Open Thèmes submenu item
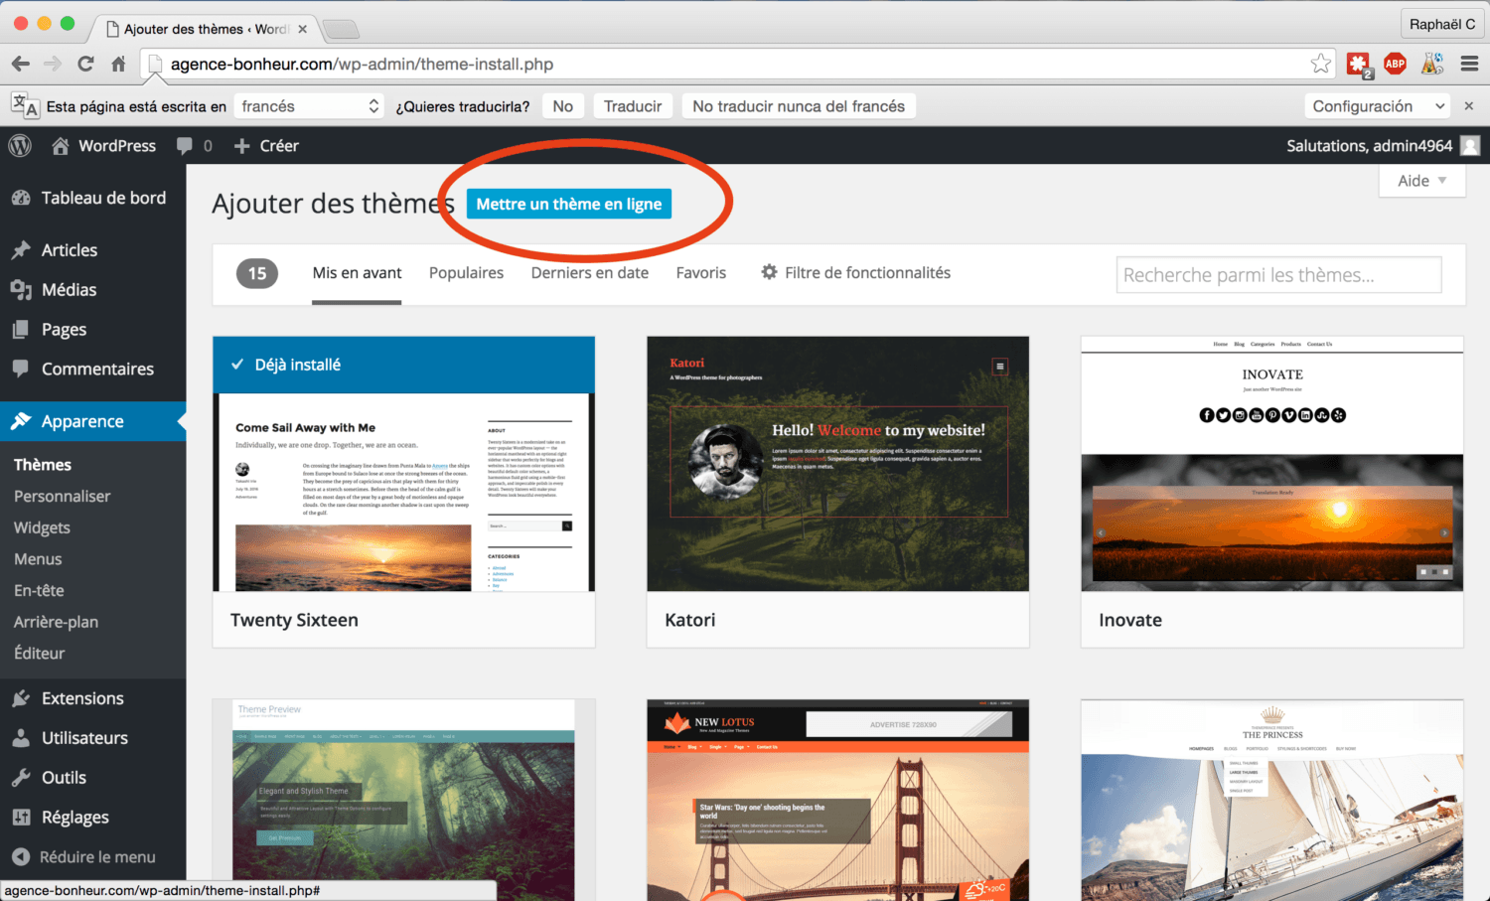 [43, 464]
